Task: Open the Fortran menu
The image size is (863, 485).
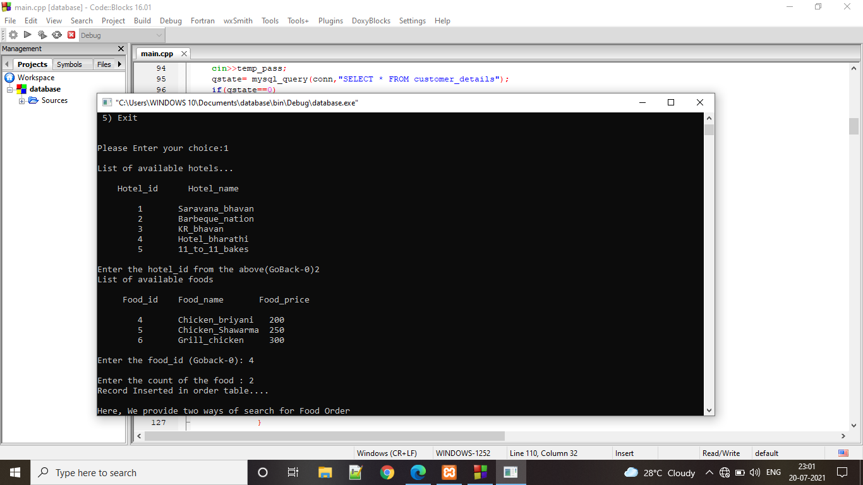Action: tap(203, 21)
